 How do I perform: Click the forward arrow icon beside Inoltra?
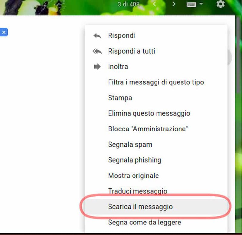[97, 67]
